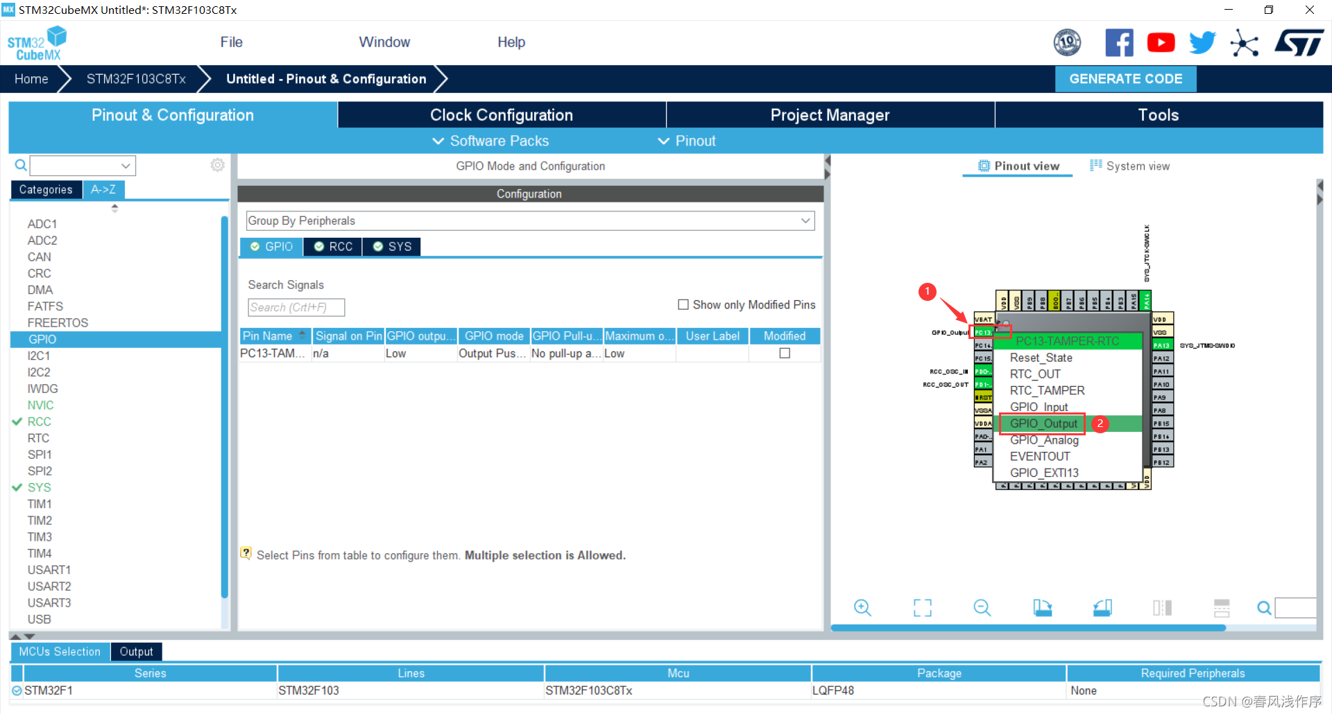Toggle the split view icon

(1163, 608)
